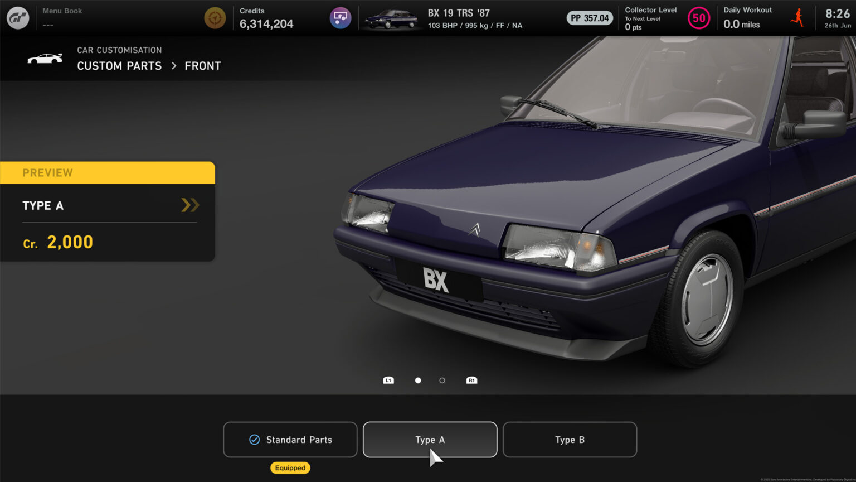Click the CUSTOM PARTS breadcrumb
The height and width of the screenshot is (482, 856).
click(x=119, y=66)
